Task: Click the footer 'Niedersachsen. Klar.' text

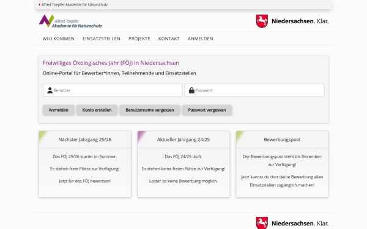Action: (300, 224)
